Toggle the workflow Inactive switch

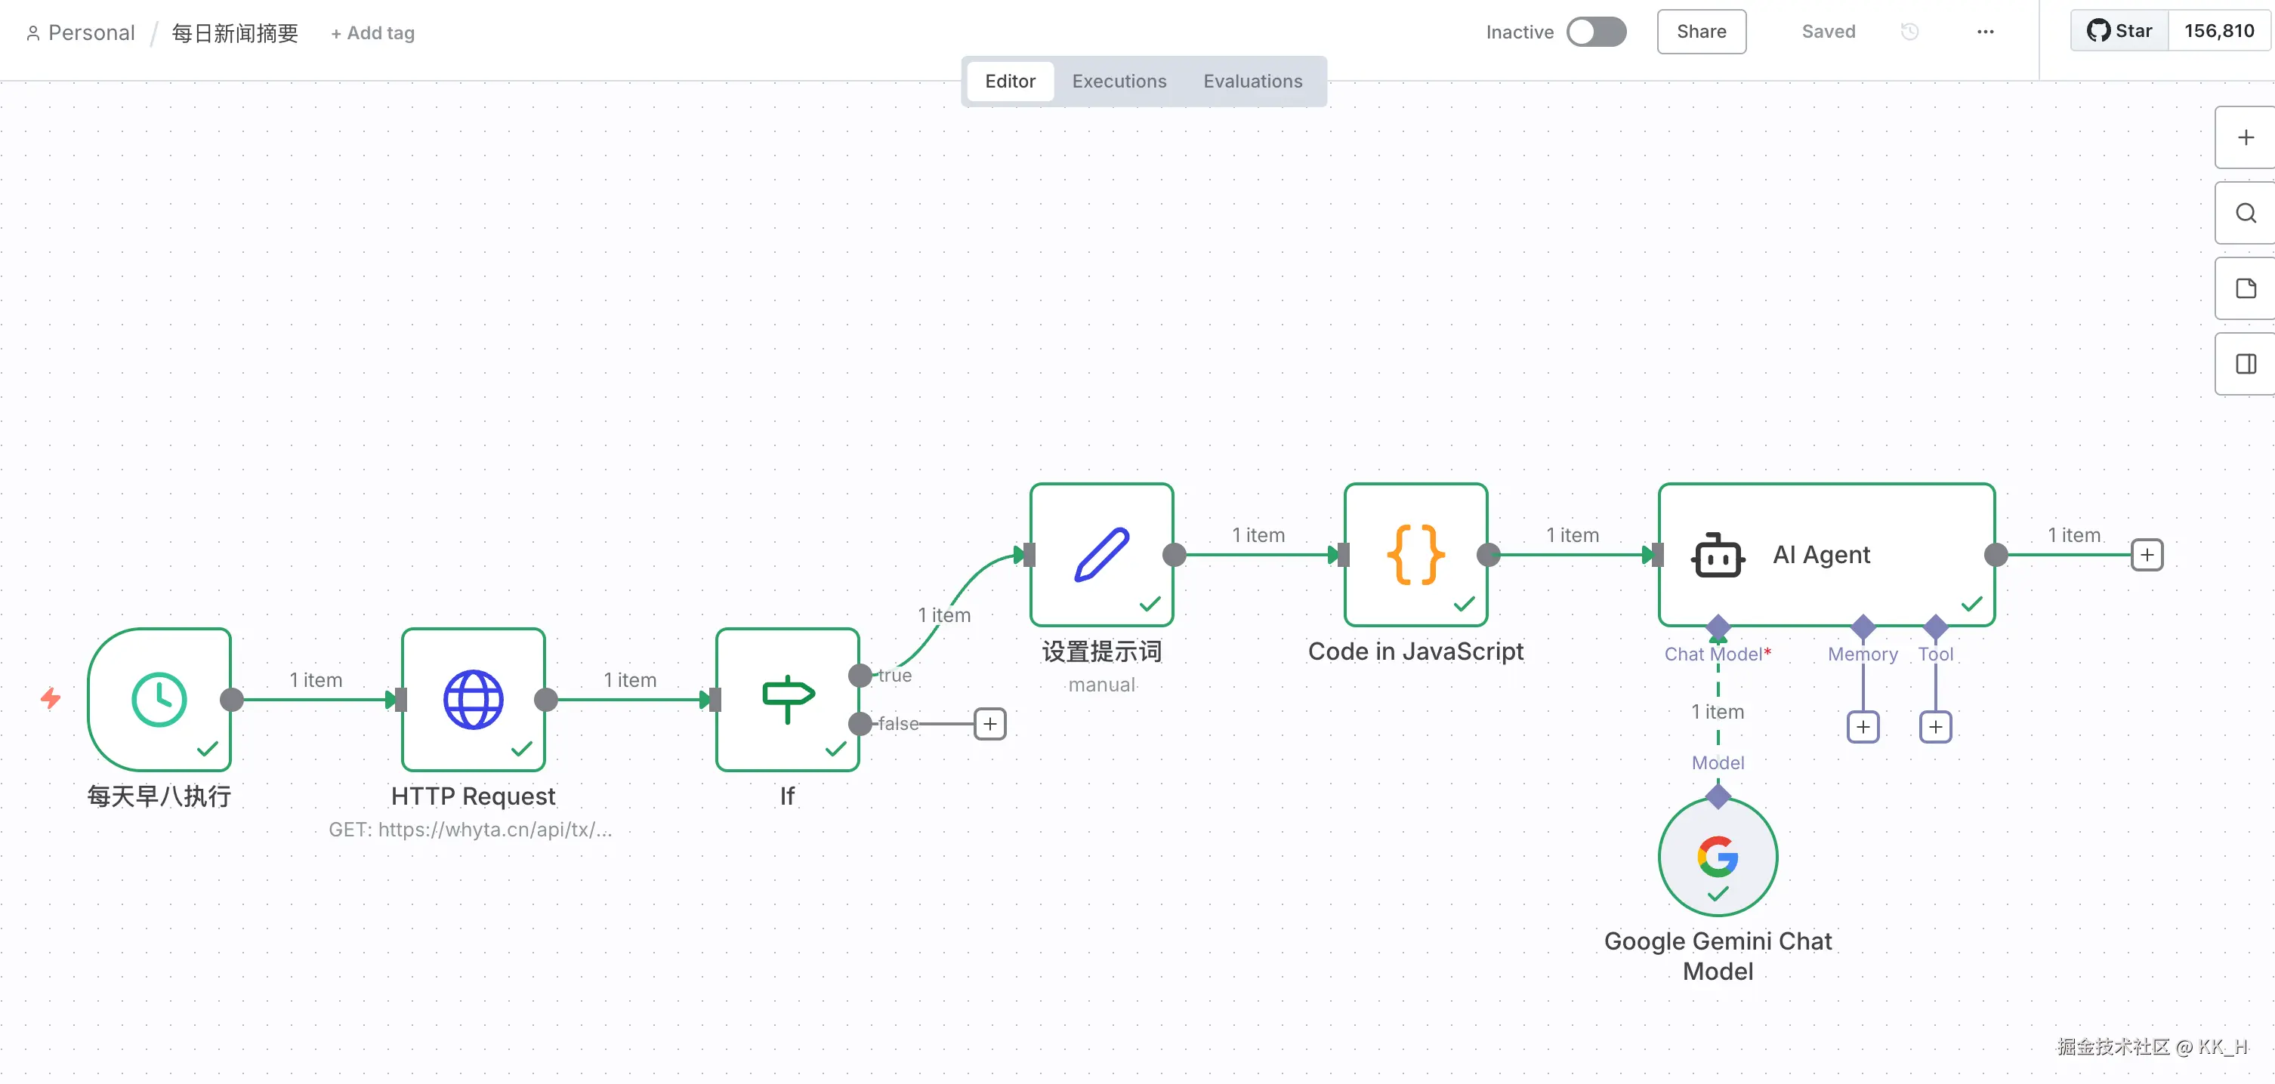click(x=1596, y=32)
